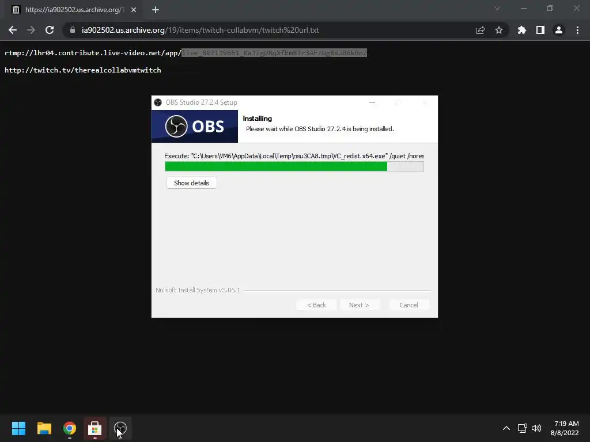Open the Chrome profile avatar
The width and height of the screenshot is (590, 442).
(559, 30)
